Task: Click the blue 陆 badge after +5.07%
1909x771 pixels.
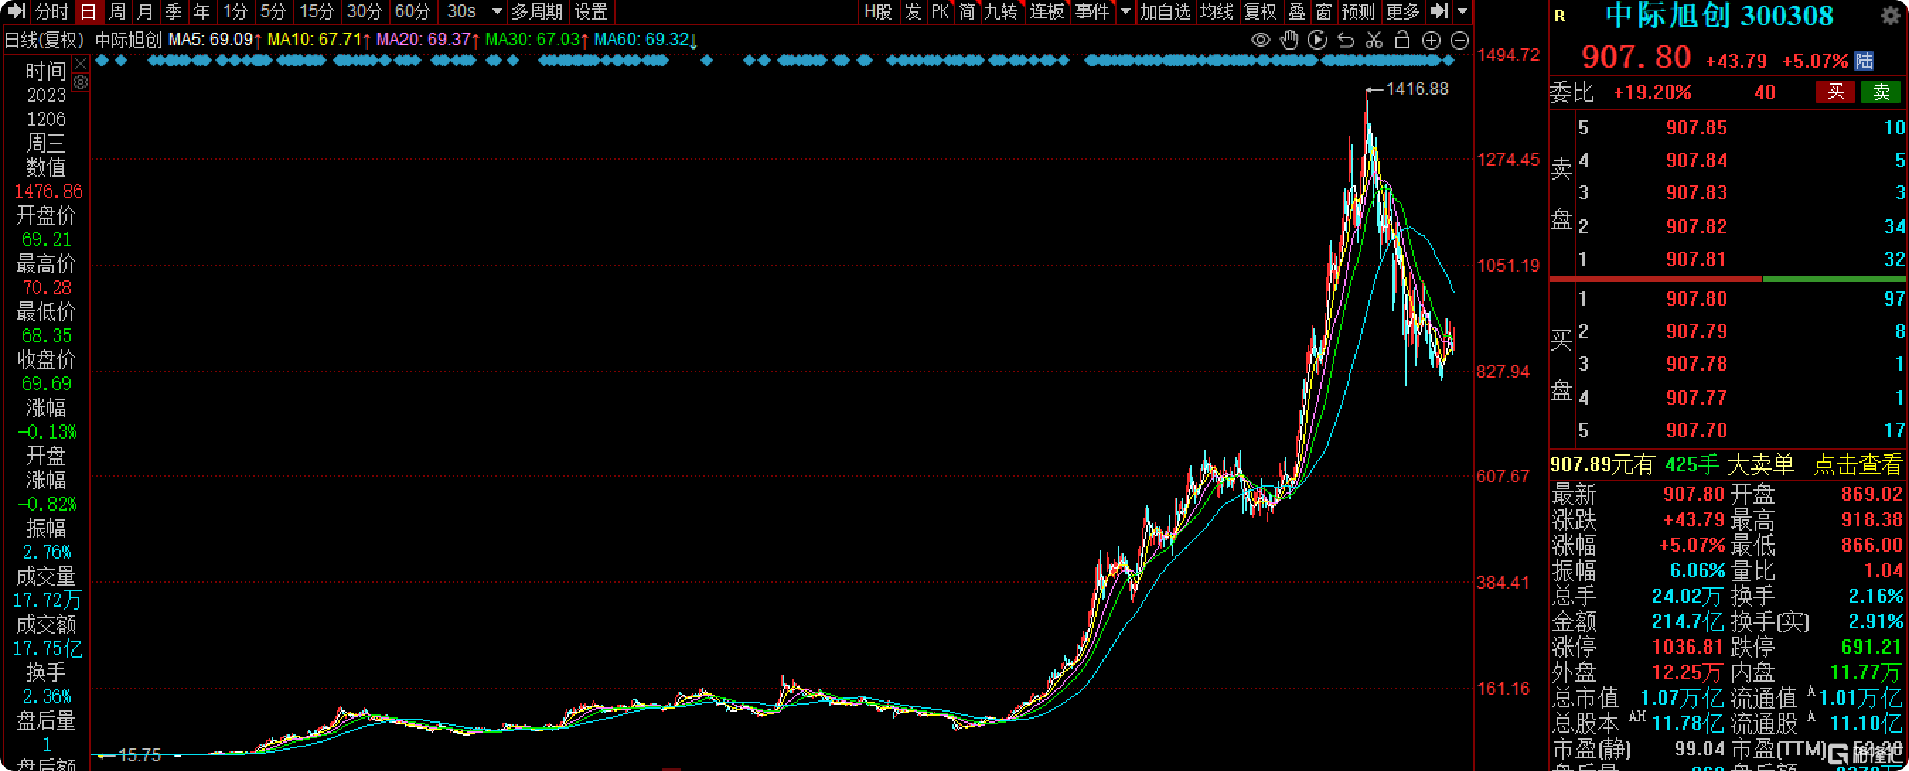Action: coord(1863,61)
